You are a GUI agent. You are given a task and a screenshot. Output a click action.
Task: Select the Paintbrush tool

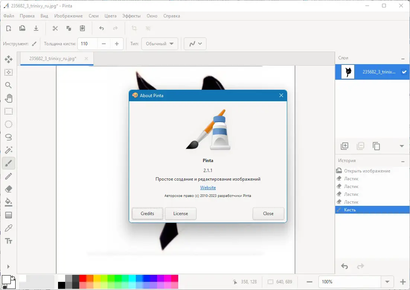point(9,164)
